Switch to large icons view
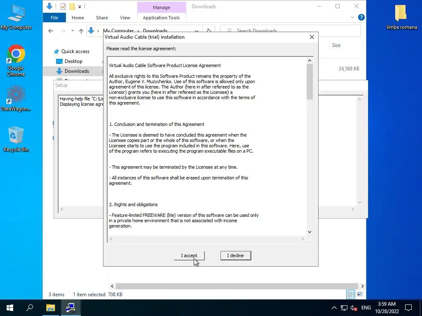 (x=359, y=294)
